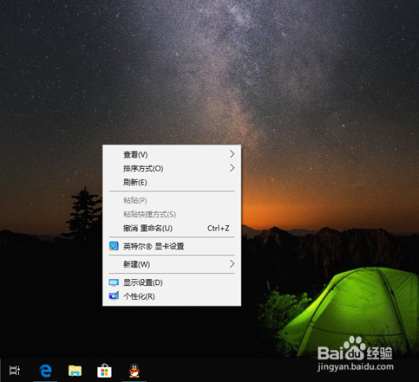
Task: Choose 排序方式(O) in the context menu
Action: pos(172,168)
